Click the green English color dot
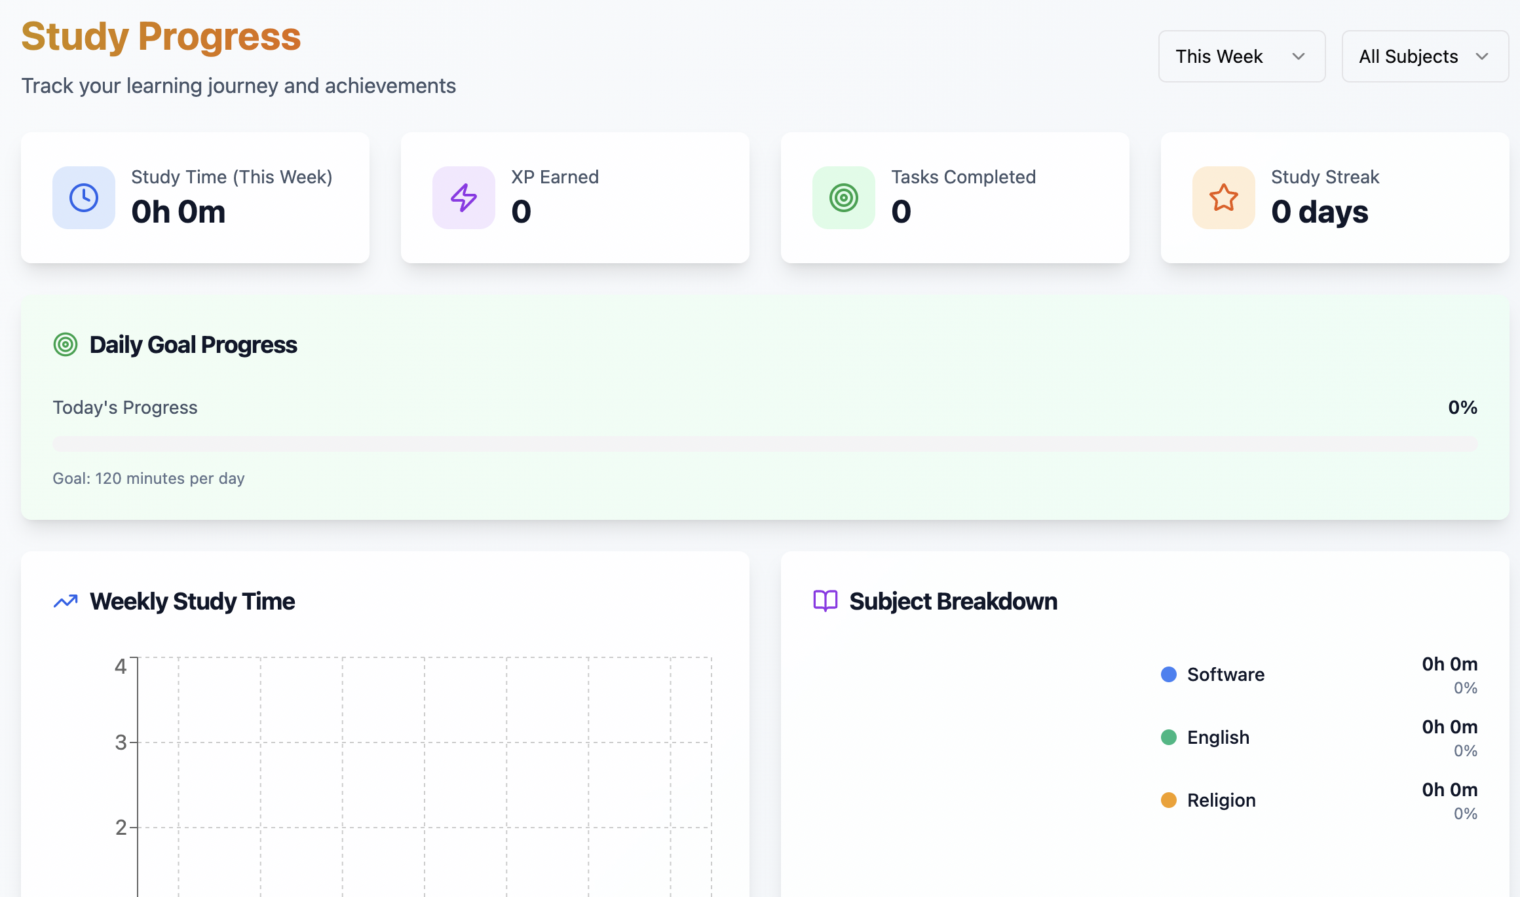 (x=1169, y=737)
